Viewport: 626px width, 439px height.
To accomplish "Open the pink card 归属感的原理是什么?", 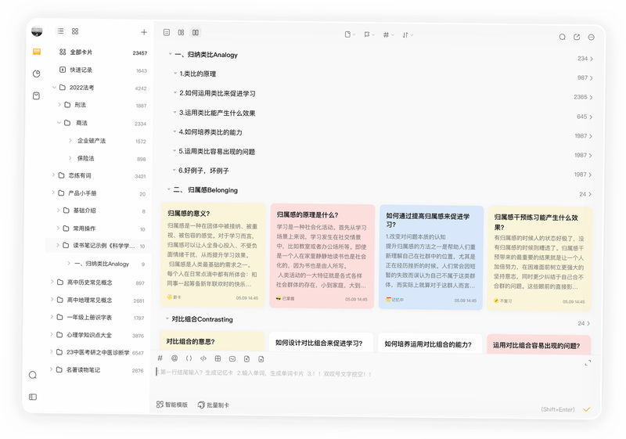I will [x=322, y=256].
